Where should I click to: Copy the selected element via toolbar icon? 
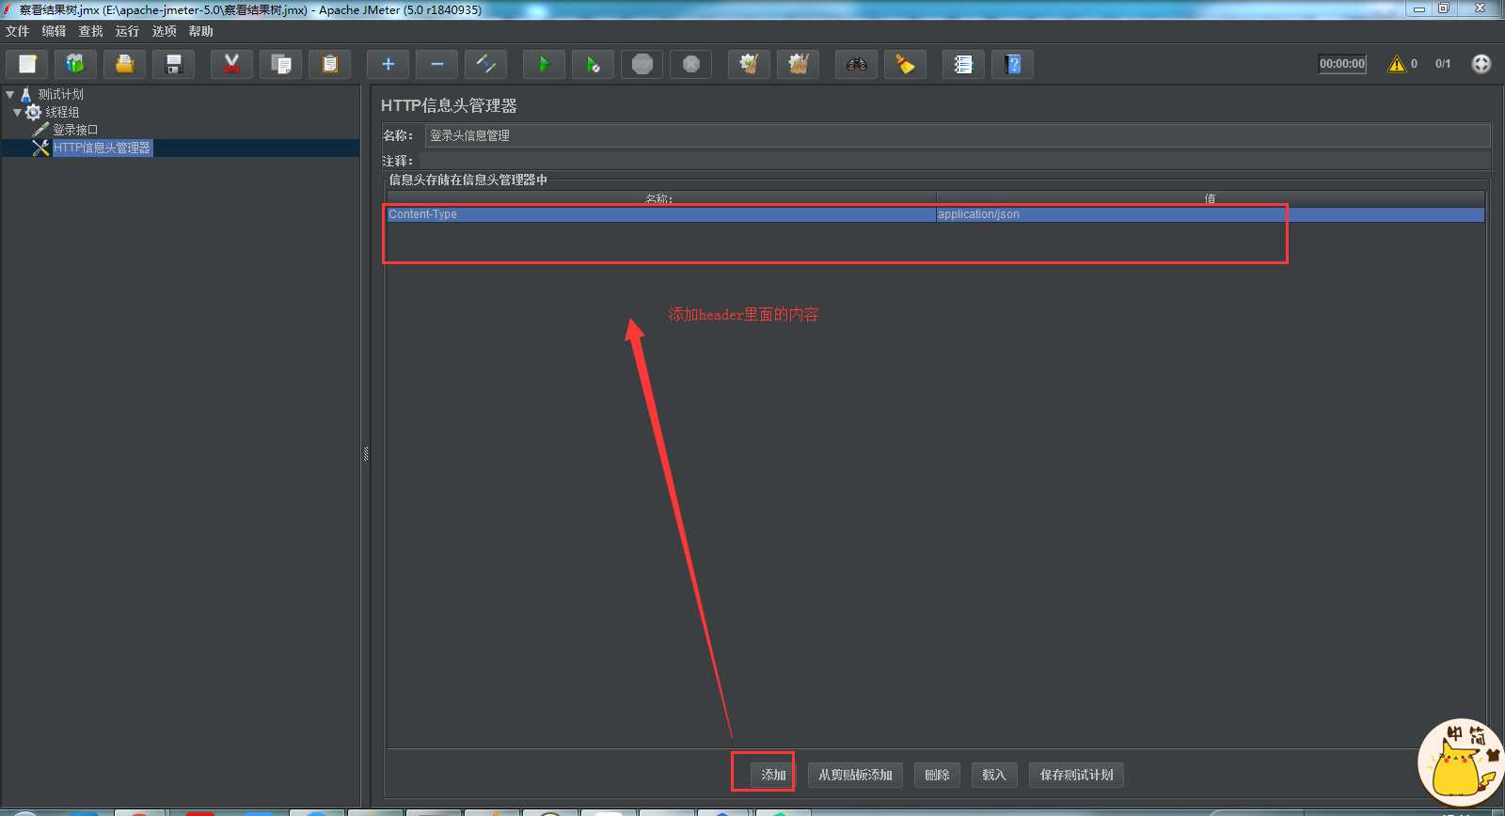pyautogui.click(x=280, y=64)
